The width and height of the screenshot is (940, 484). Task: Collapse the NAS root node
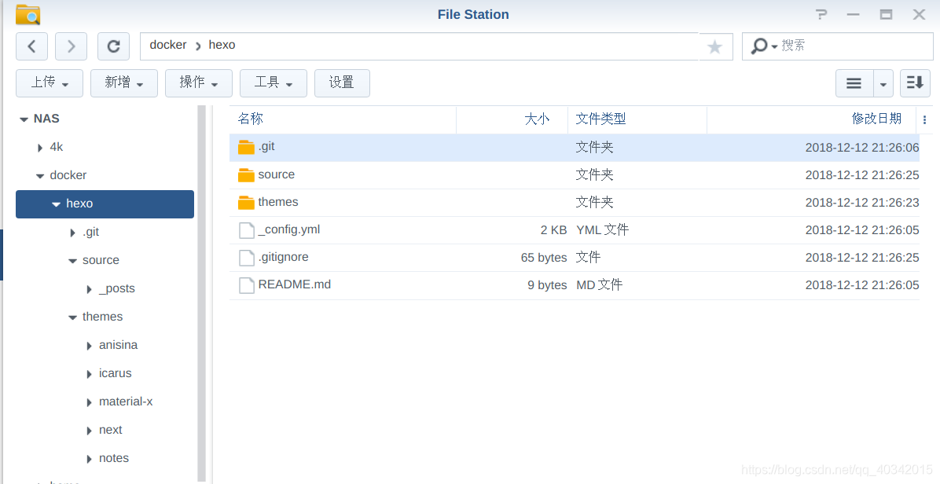24,119
